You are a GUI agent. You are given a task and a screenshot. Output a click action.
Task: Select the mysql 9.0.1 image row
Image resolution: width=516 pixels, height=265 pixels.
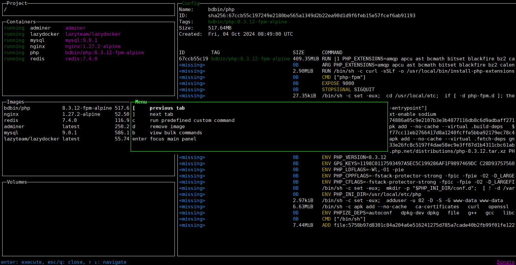click(x=67, y=133)
